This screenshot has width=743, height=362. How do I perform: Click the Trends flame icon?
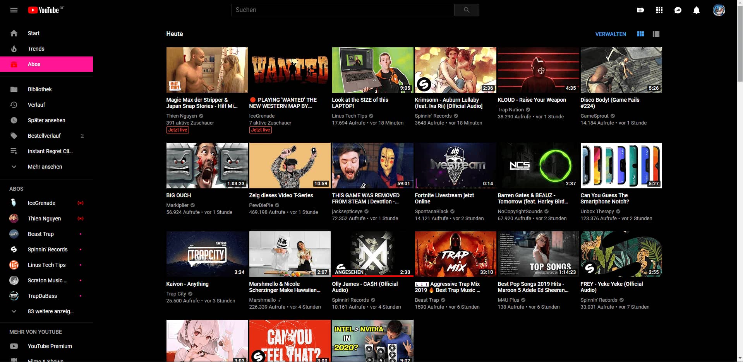click(x=14, y=49)
